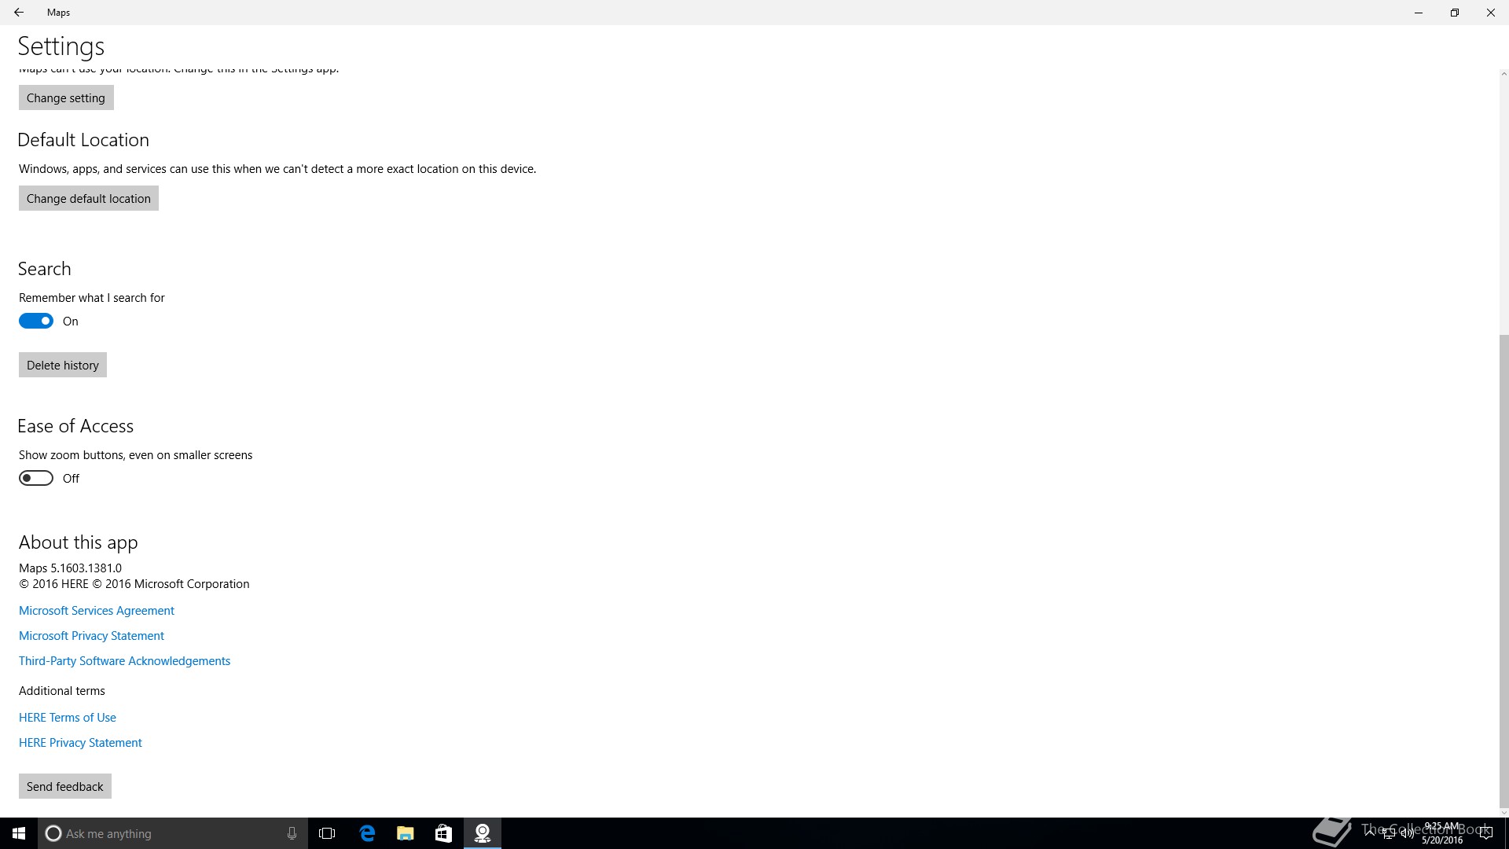Screen dimensions: 1509x849
Task: Click the About this app heading
Action: tap(79, 542)
